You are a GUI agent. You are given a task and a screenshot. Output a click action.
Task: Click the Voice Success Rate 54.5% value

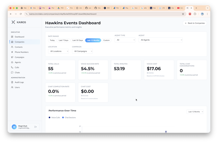[x=88, y=69]
